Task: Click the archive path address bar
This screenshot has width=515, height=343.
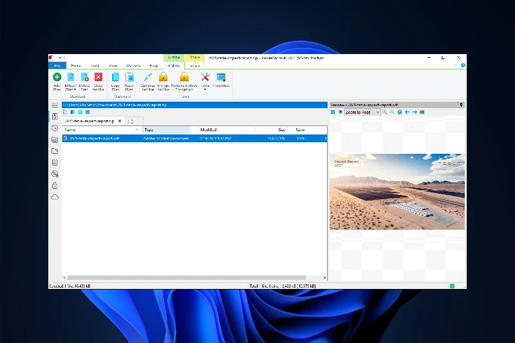Action: coord(195,105)
